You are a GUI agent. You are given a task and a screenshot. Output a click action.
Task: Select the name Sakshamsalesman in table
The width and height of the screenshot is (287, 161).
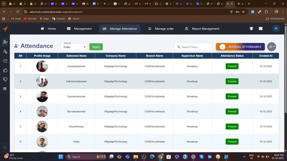tap(76, 81)
